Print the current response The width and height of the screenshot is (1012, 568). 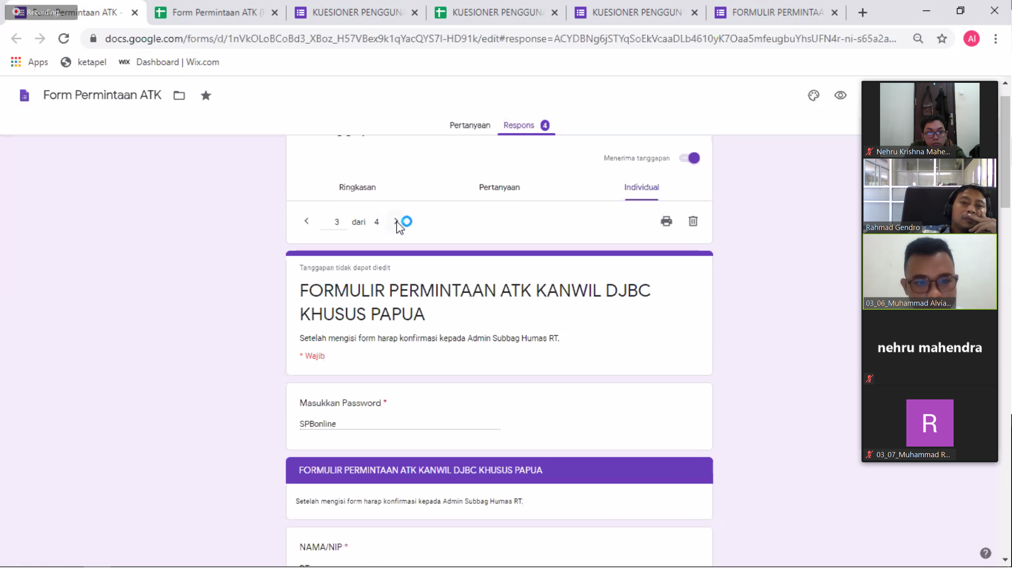666,221
